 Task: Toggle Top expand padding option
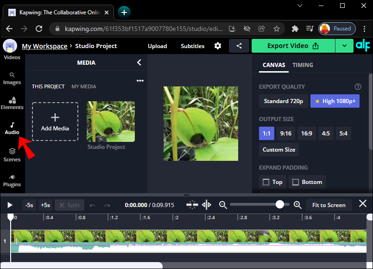(x=272, y=182)
